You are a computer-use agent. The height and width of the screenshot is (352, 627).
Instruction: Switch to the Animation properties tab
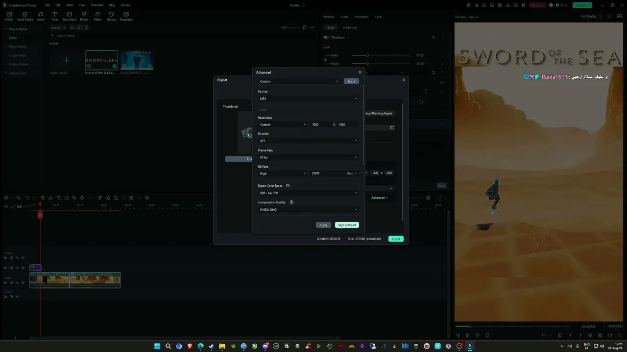coord(362,17)
